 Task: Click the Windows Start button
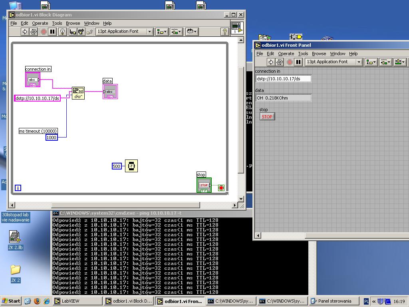tap(11, 301)
